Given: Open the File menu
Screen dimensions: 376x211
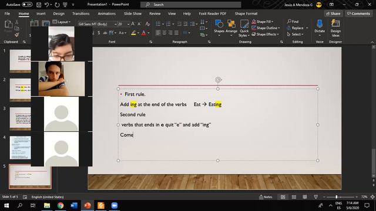Looking at the screenshot, I should (7, 13).
